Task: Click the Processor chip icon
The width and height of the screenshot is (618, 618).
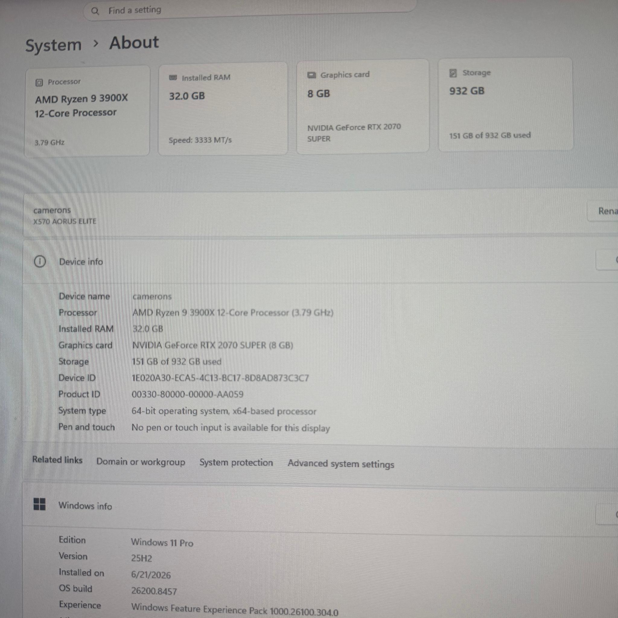Action: pos(39,83)
